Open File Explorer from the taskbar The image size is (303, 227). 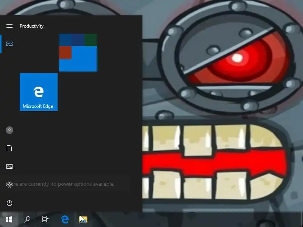click(83, 219)
